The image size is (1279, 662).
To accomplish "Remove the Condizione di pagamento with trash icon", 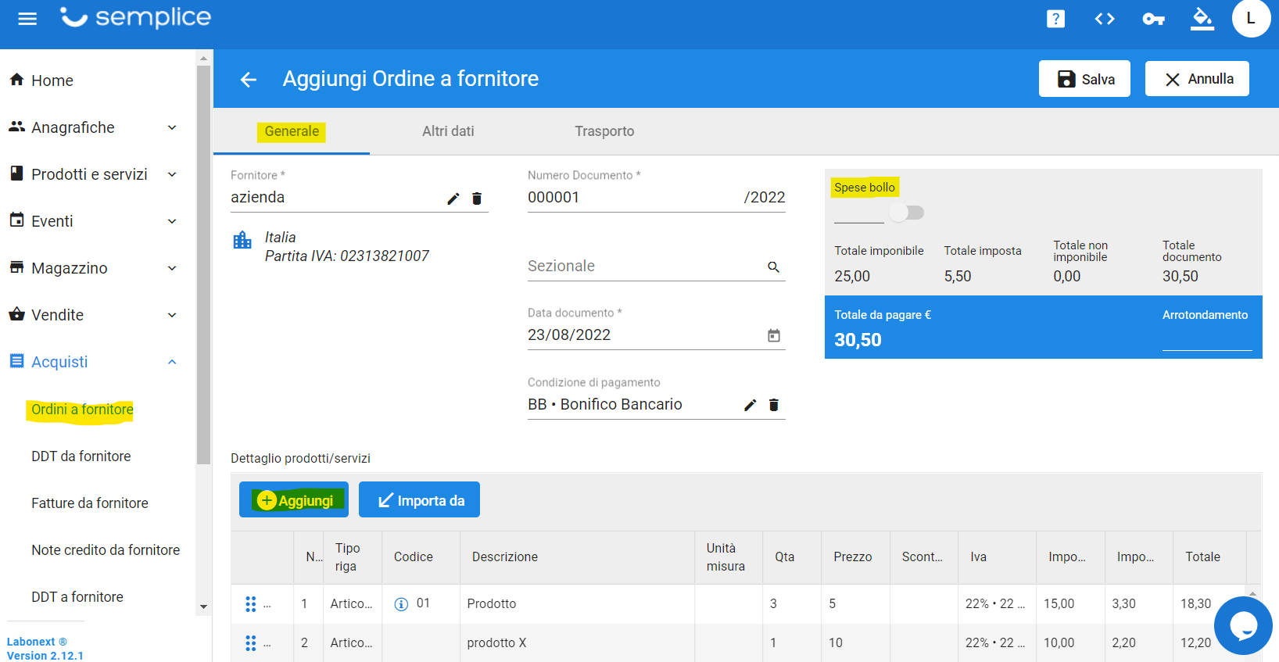I will click(774, 405).
